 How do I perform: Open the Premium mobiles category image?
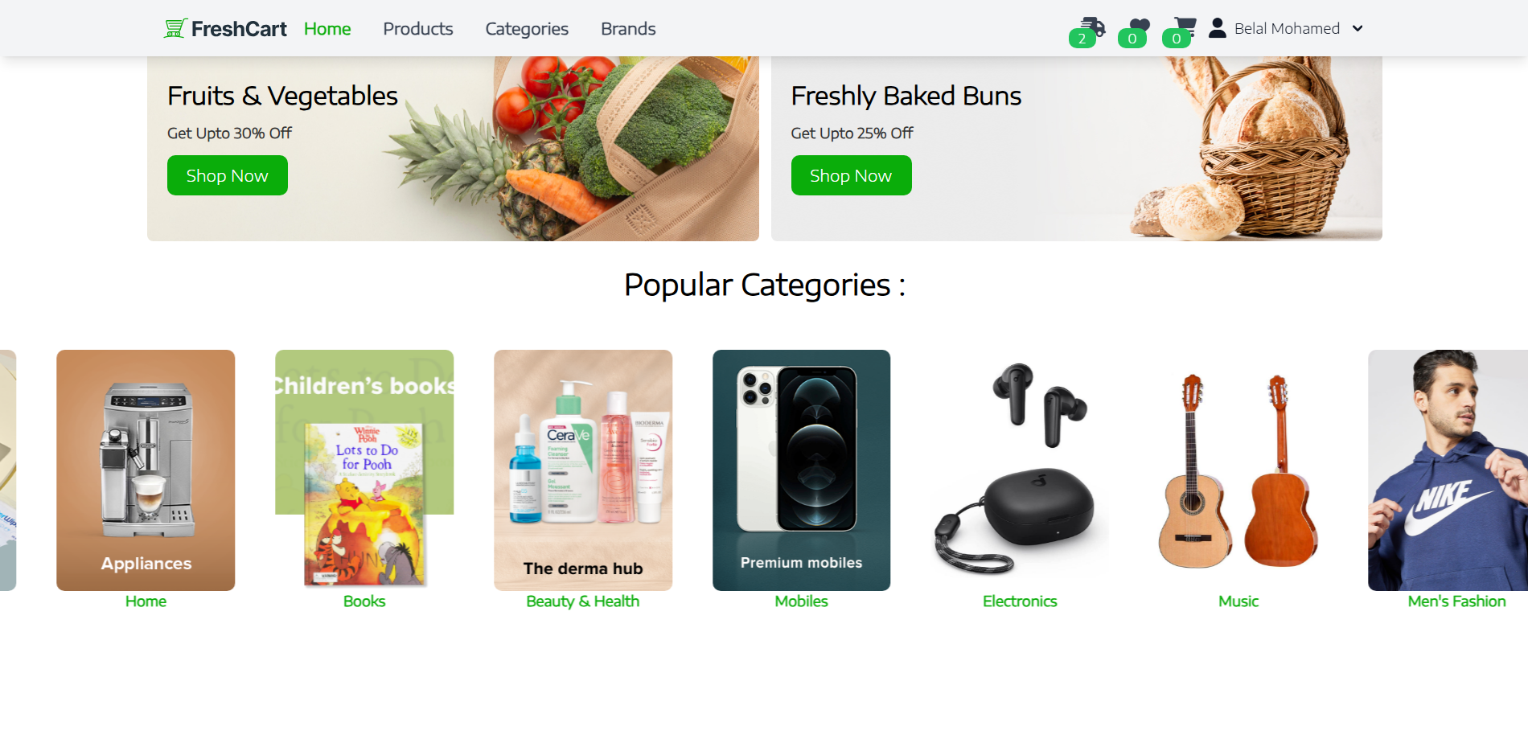coord(801,470)
